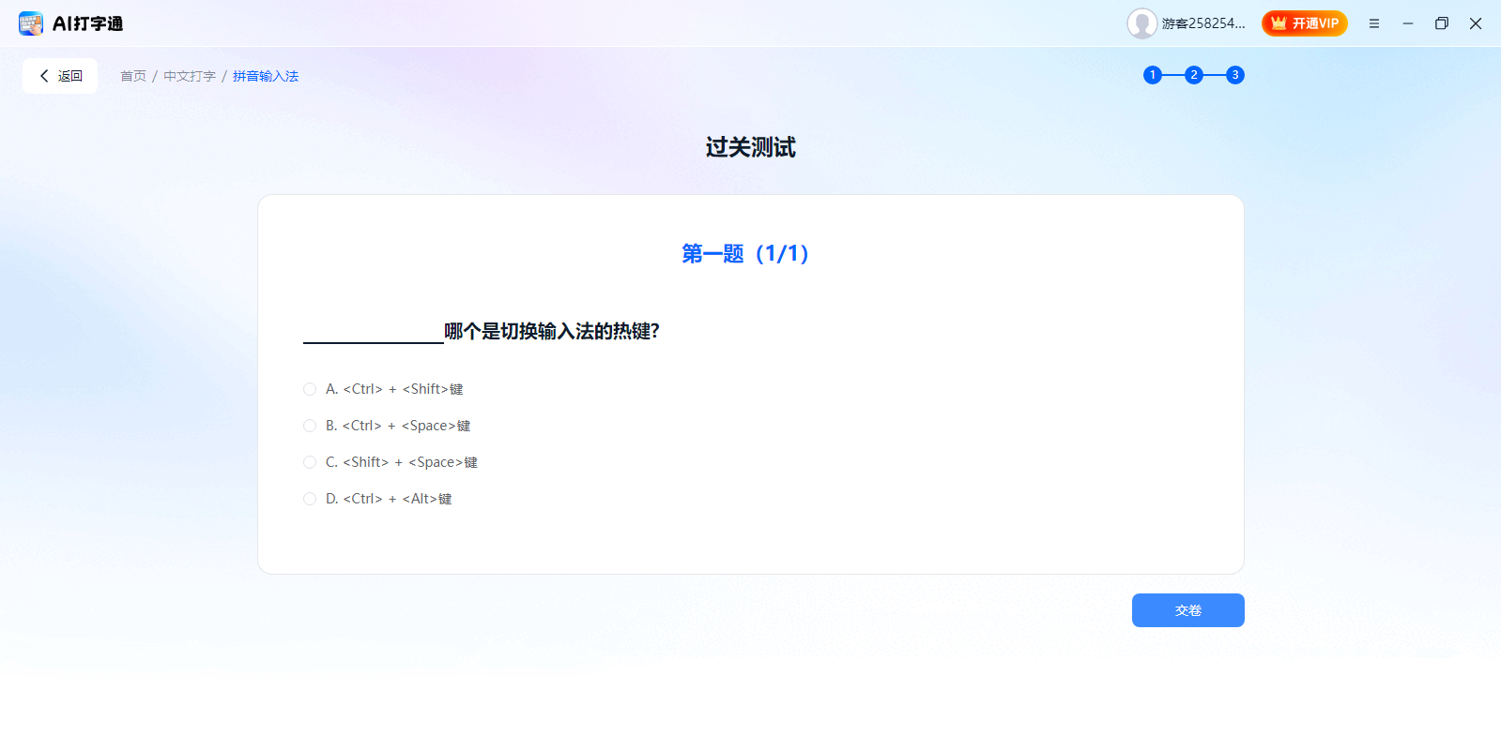Select step 3 in progress indicator
The width and height of the screenshot is (1501, 750).
1235,75
